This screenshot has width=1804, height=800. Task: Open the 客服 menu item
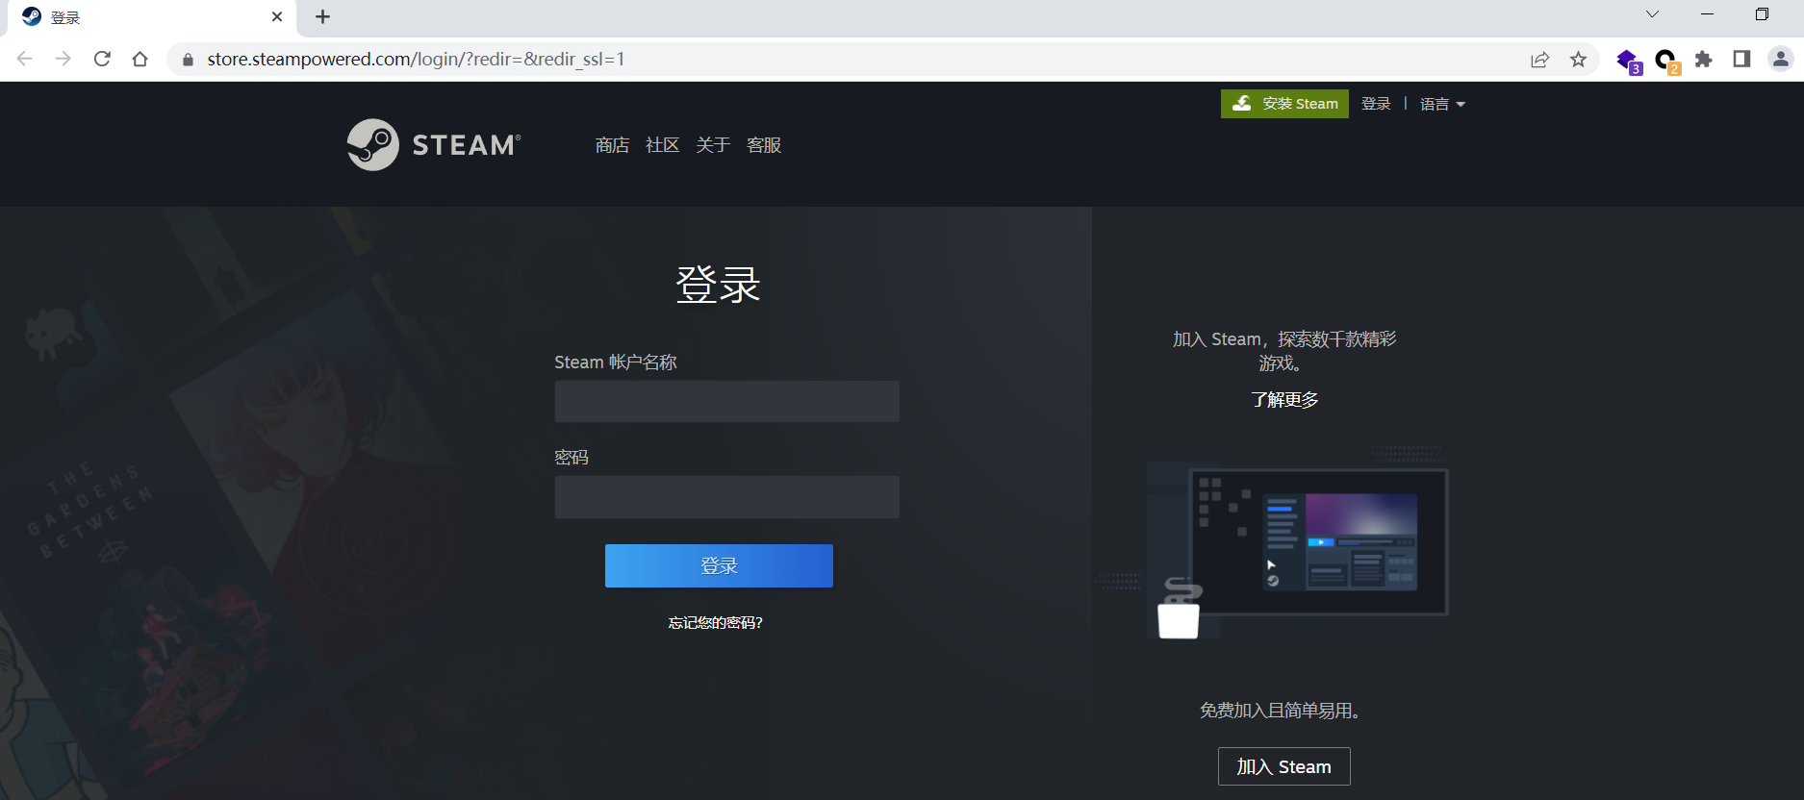click(764, 145)
